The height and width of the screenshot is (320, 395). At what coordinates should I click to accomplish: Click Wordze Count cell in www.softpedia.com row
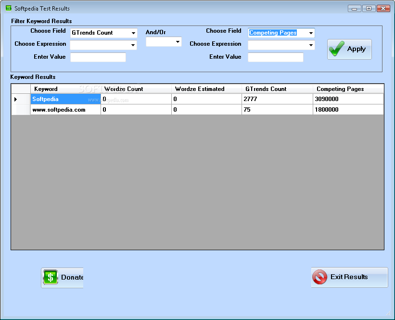pyautogui.click(x=136, y=110)
